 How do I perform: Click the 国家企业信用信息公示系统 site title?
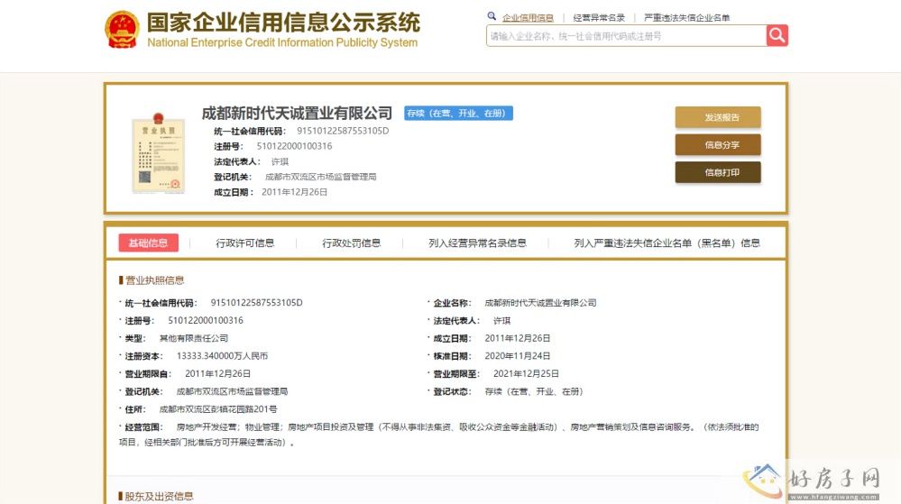click(283, 23)
